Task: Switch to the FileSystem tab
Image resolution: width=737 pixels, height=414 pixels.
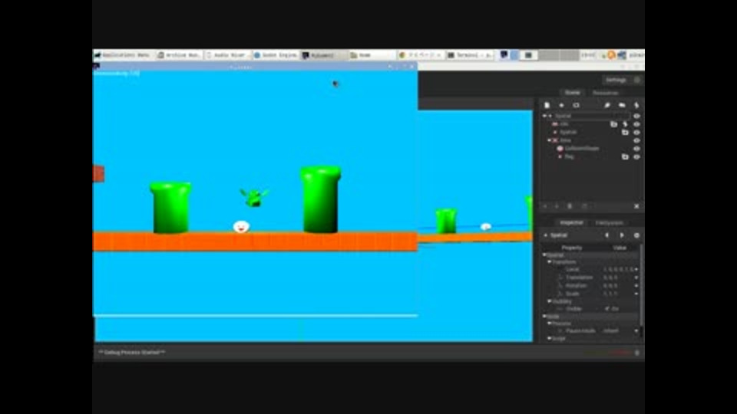Action: [609, 222]
